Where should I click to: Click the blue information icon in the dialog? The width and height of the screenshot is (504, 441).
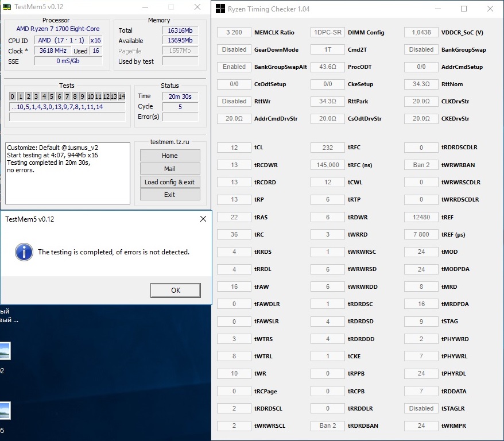[x=24, y=252]
